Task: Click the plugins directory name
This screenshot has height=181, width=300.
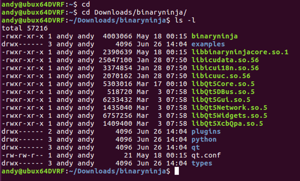Action: click(x=206, y=131)
